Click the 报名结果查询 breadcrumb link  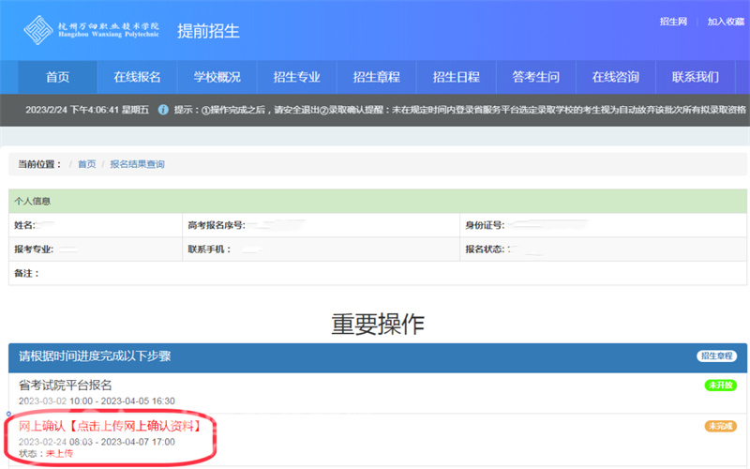(x=137, y=164)
